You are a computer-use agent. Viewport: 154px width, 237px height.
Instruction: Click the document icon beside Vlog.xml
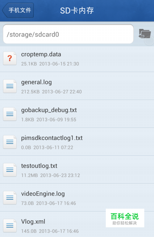tap(10, 226)
